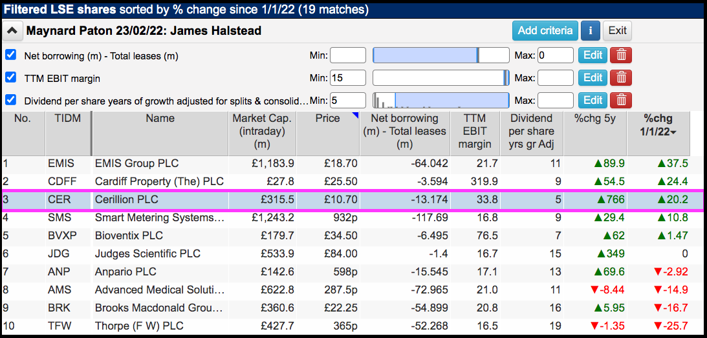Edit the Dividend per share growth criterion
Image resolution: width=707 pixels, height=338 pixels.
click(x=593, y=100)
